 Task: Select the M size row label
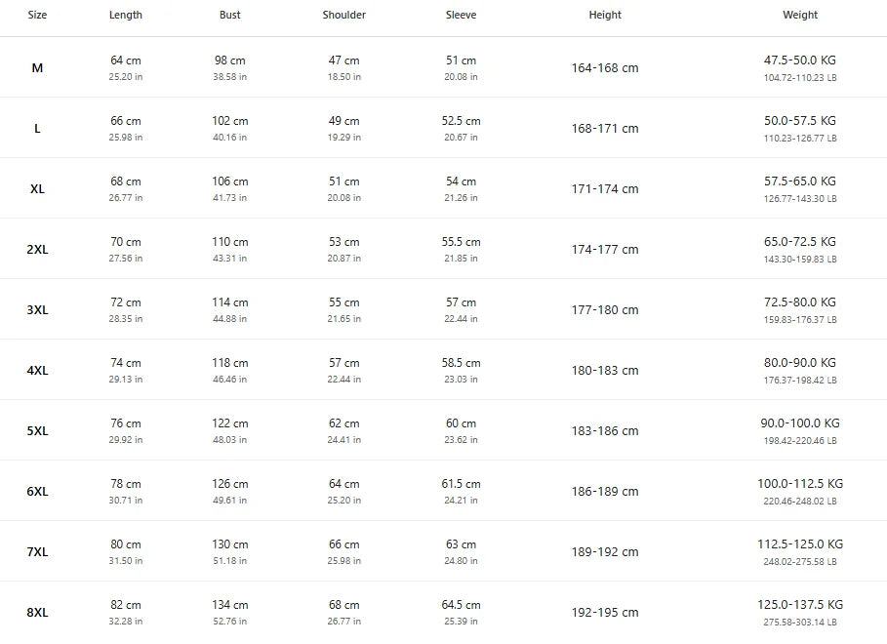[x=37, y=68]
